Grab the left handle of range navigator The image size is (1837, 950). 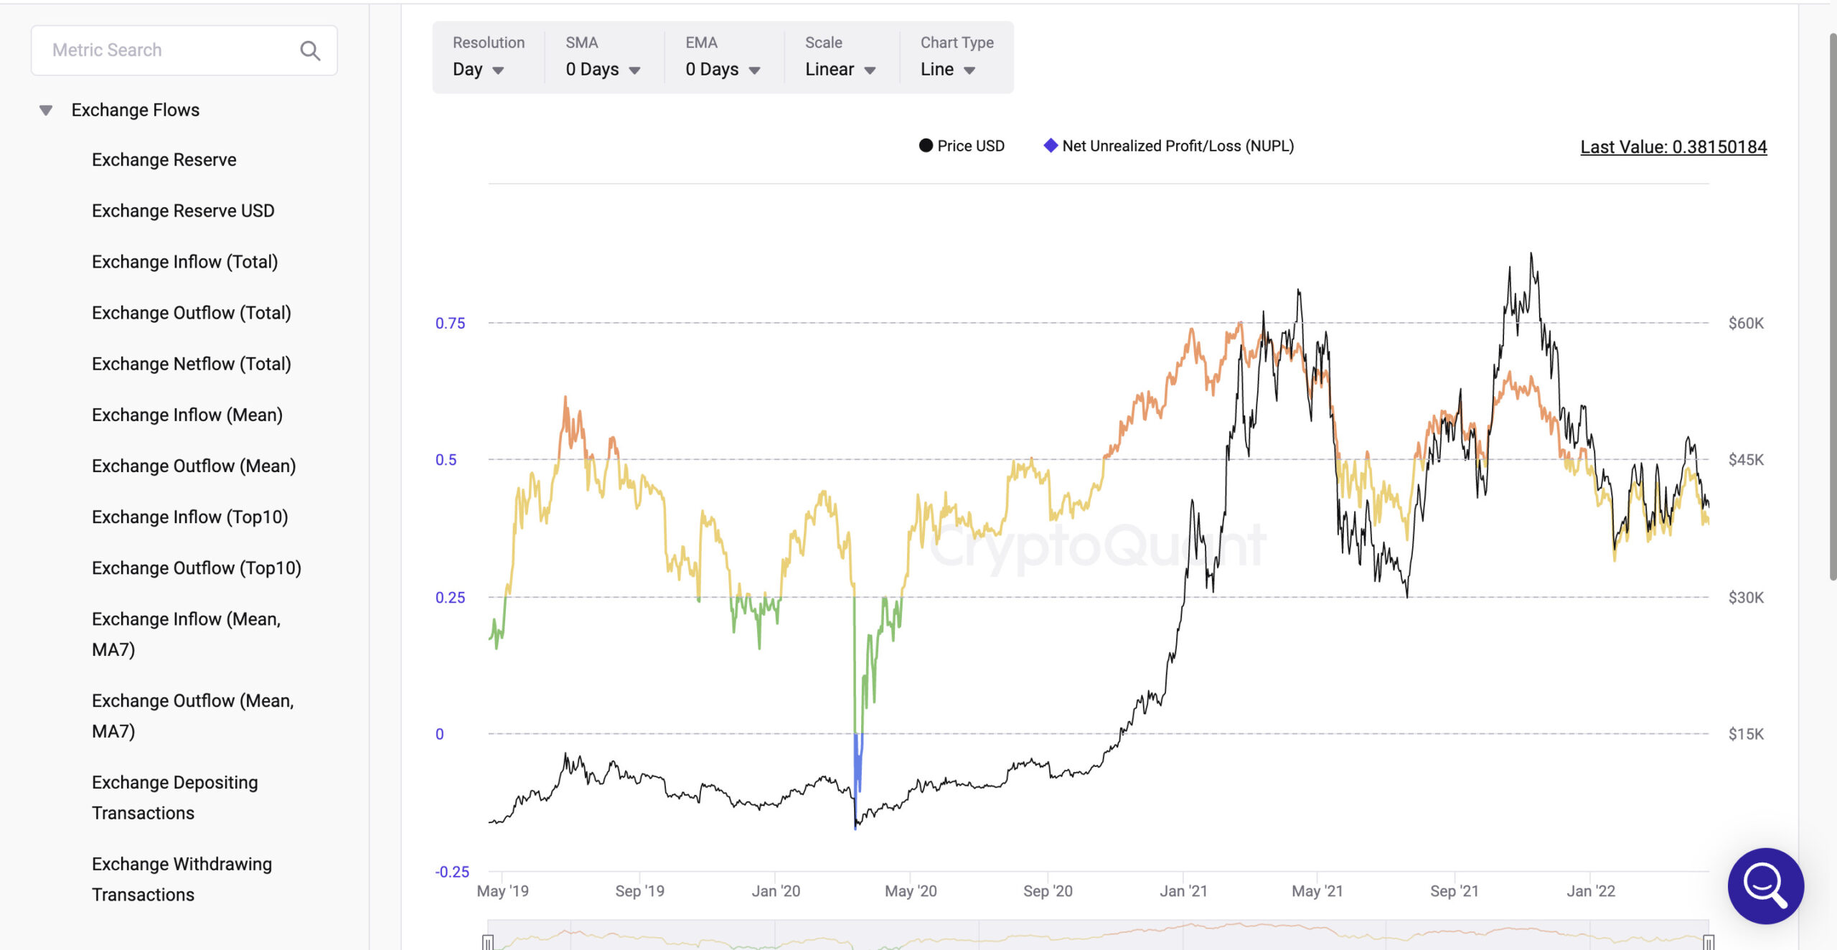(x=488, y=942)
